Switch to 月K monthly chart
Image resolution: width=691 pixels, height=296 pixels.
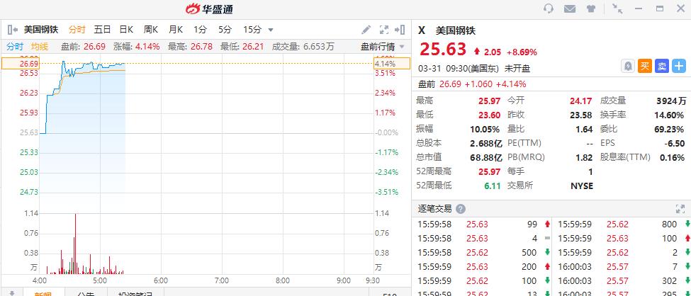click(x=175, y=30)
